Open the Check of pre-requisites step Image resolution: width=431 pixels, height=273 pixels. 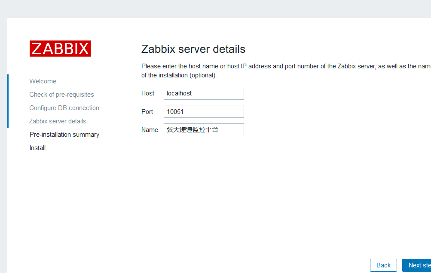61,94
